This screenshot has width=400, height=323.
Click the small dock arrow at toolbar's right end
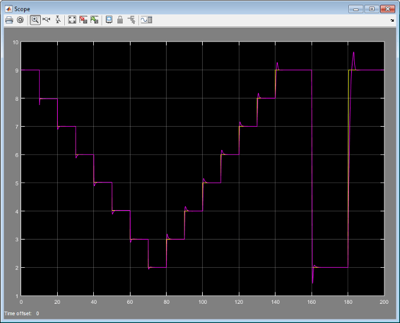[x=392, y=20]
